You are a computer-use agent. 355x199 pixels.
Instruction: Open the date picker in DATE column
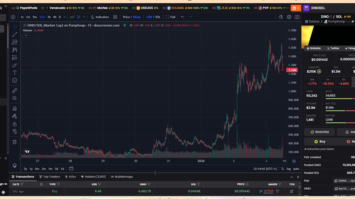(41, 184)
